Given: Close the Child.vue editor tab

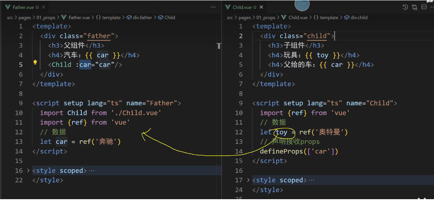Looking at the screenshot, I should point(261,7).
